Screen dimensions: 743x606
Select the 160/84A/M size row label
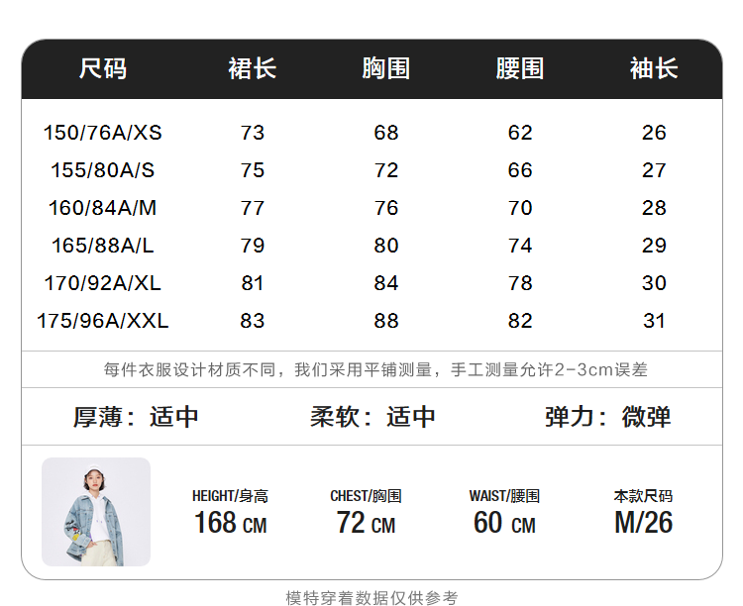point(103,208)
